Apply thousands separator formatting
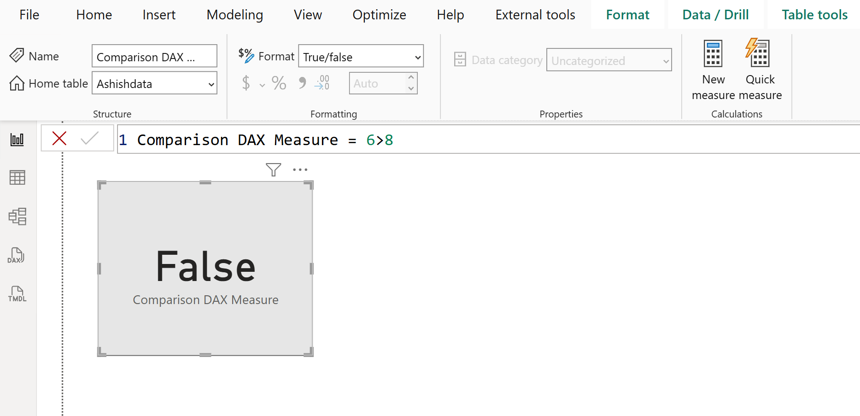 tap(302, 83)
